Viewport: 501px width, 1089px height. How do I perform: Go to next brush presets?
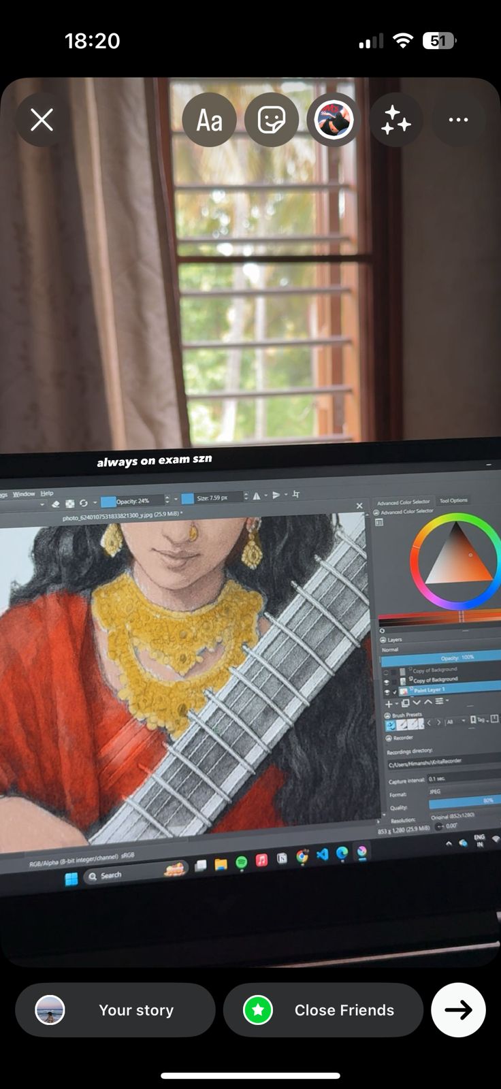(439, 722)
